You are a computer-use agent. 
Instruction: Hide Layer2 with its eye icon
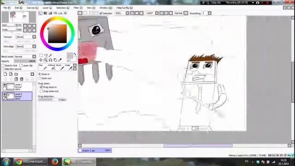[x=5, y=94]
